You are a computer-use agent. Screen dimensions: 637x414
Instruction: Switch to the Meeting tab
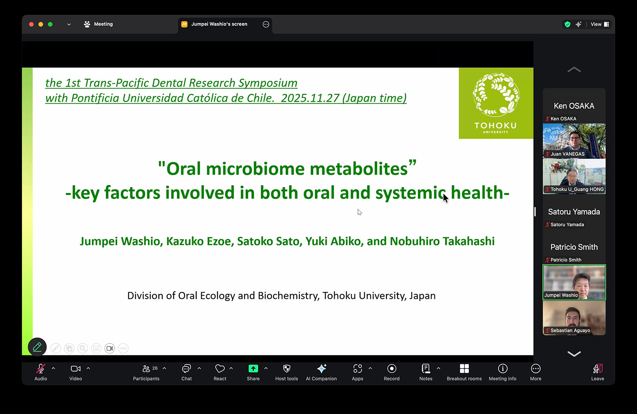(x=99, y=24)
